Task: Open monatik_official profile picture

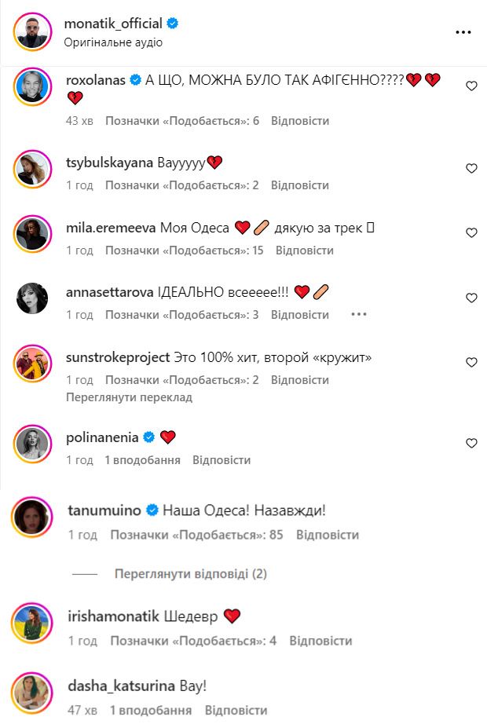Action: pos(32,32)
